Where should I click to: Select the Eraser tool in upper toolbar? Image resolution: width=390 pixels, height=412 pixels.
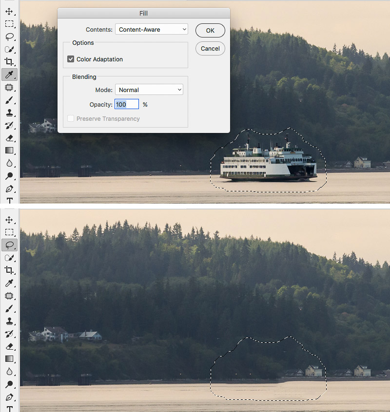coord(9,138)
